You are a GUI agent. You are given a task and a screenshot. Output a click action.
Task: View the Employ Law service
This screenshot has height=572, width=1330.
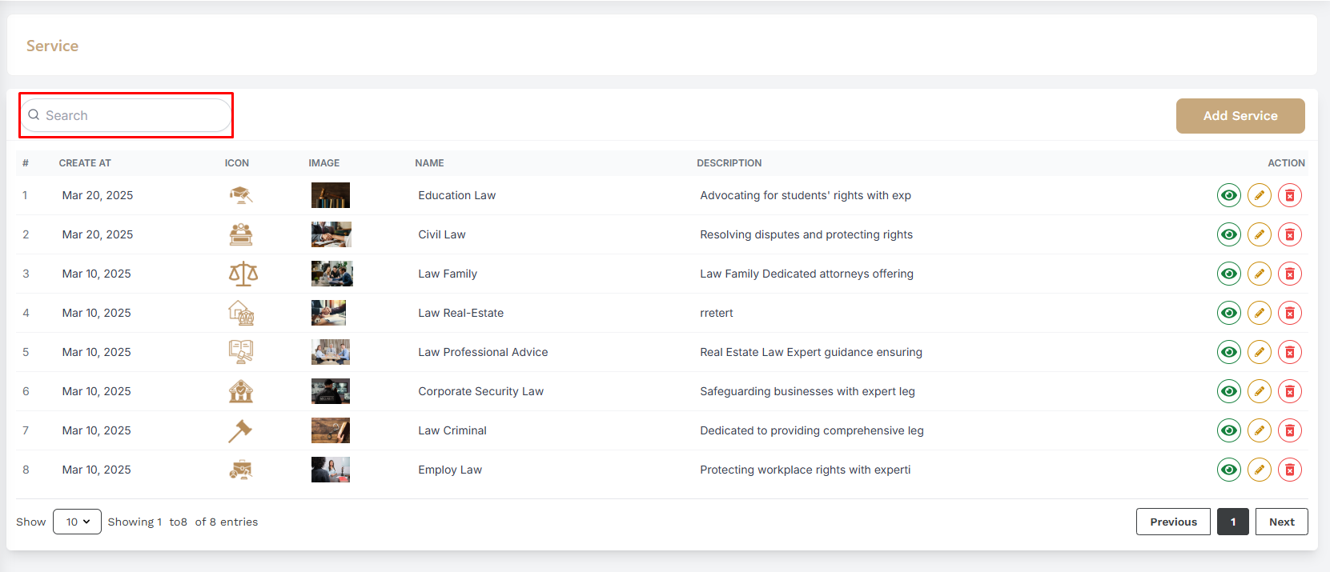point(1228,470)
